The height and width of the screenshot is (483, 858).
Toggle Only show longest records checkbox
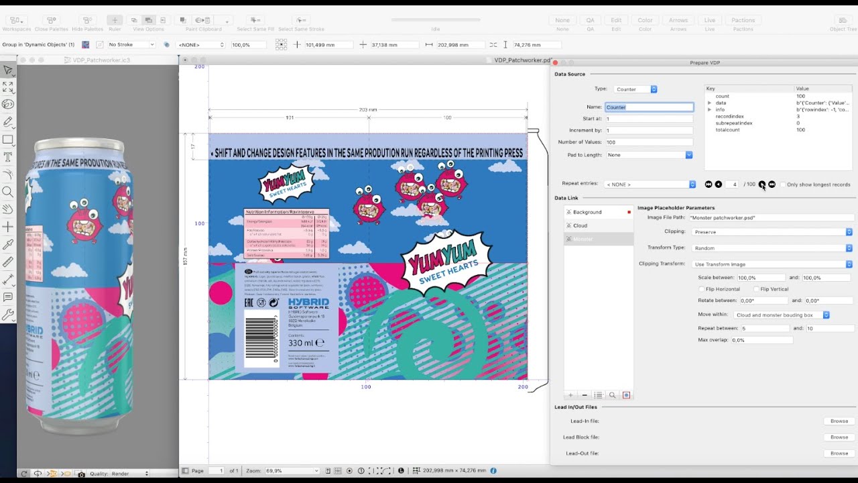(x=783, y=184)
